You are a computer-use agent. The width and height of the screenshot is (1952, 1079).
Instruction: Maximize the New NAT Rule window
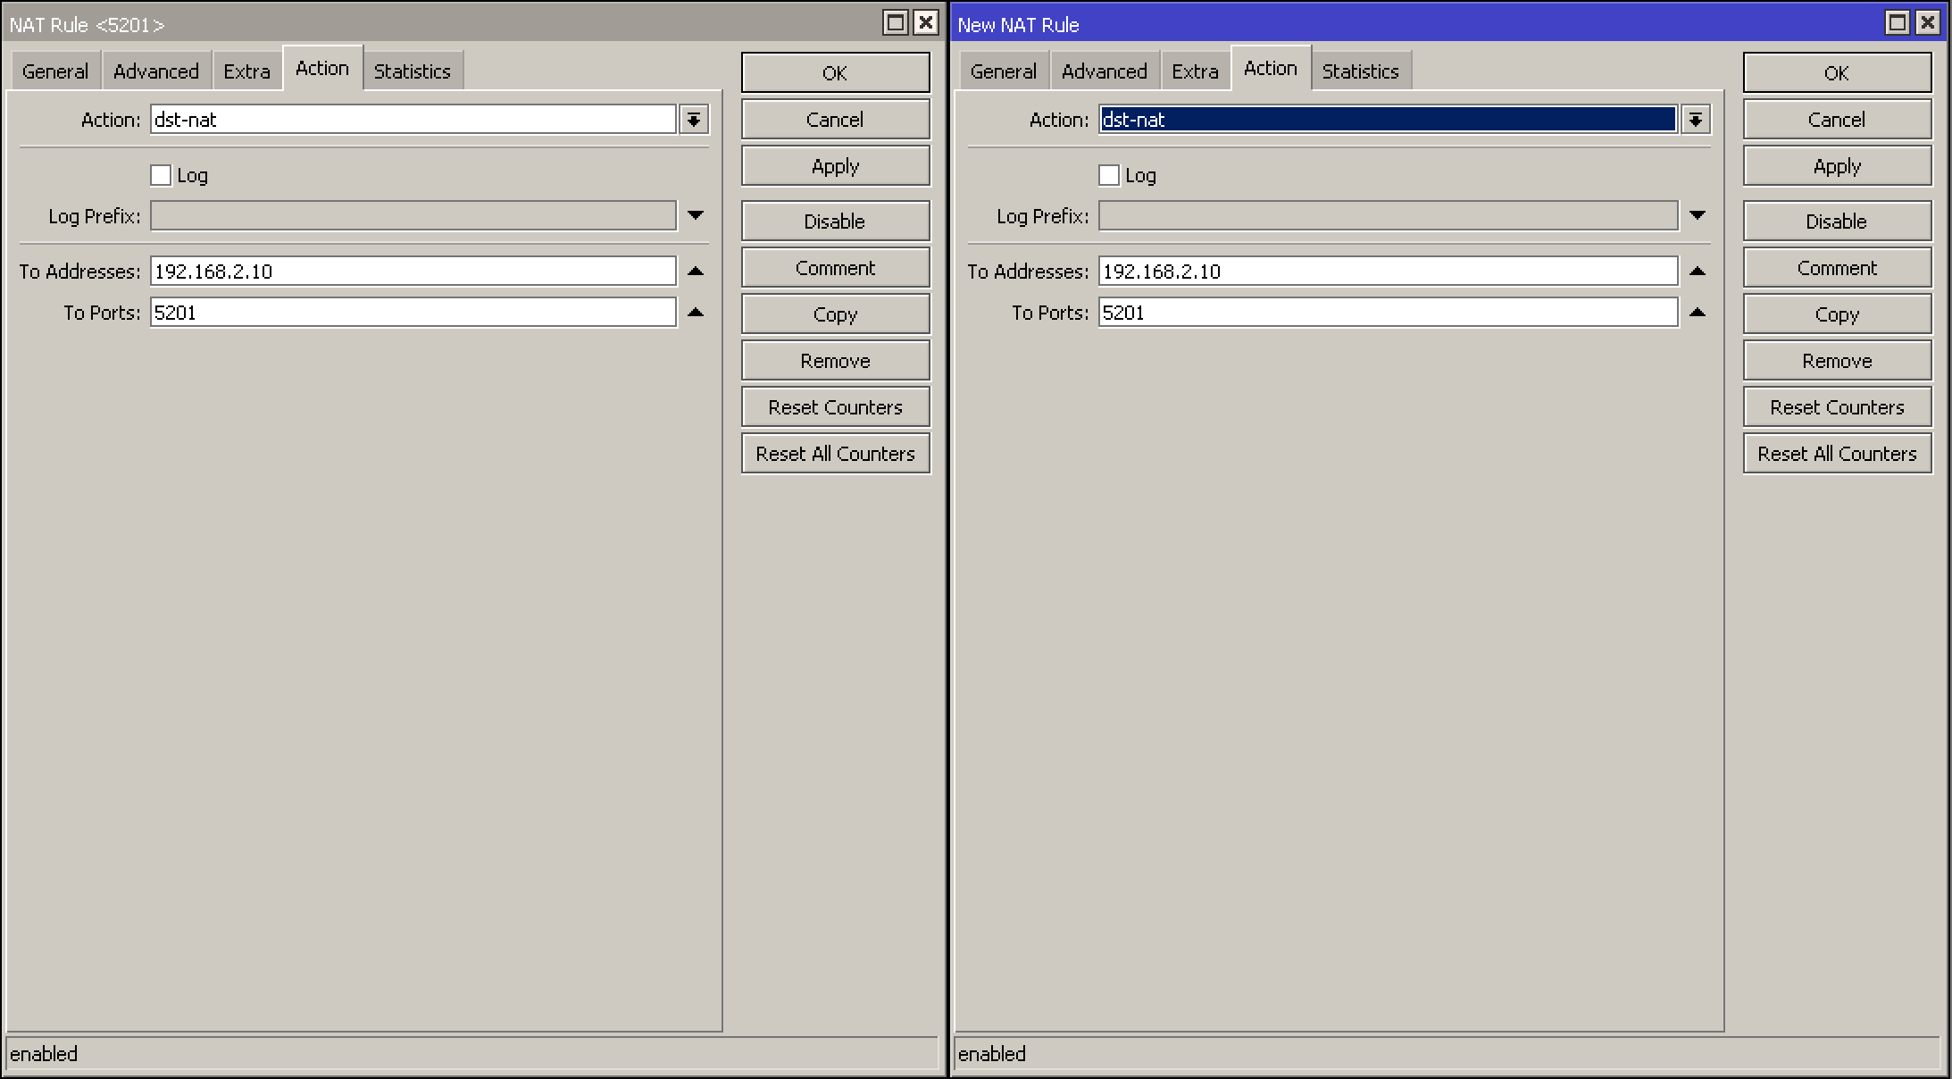click(1898, 23)
